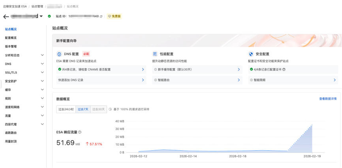Select the 过去7天 time range
The height and width of the screenshot is (168, 342).
point(83,109)
